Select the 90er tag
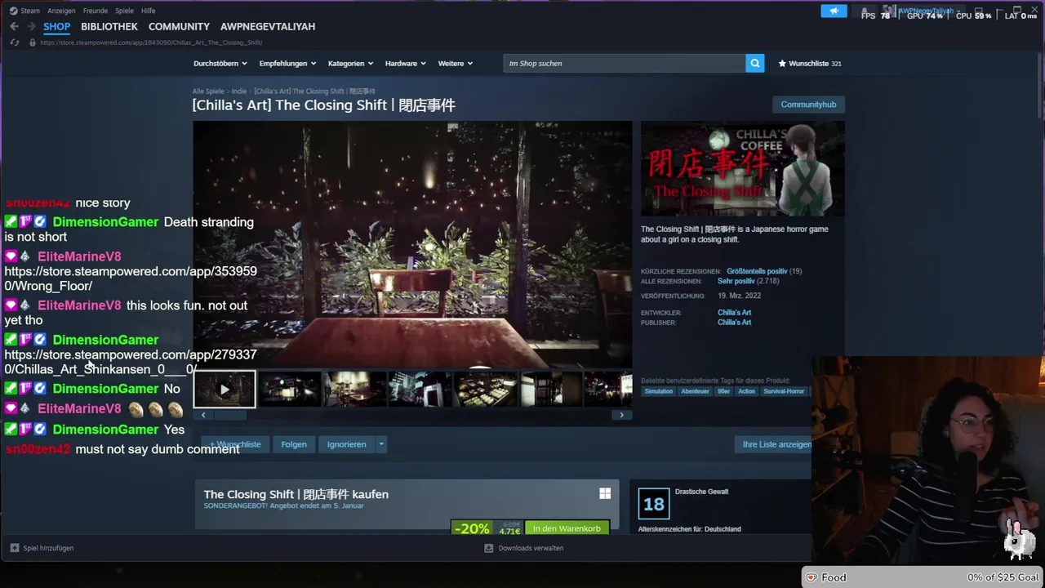 tap(723, 391)
